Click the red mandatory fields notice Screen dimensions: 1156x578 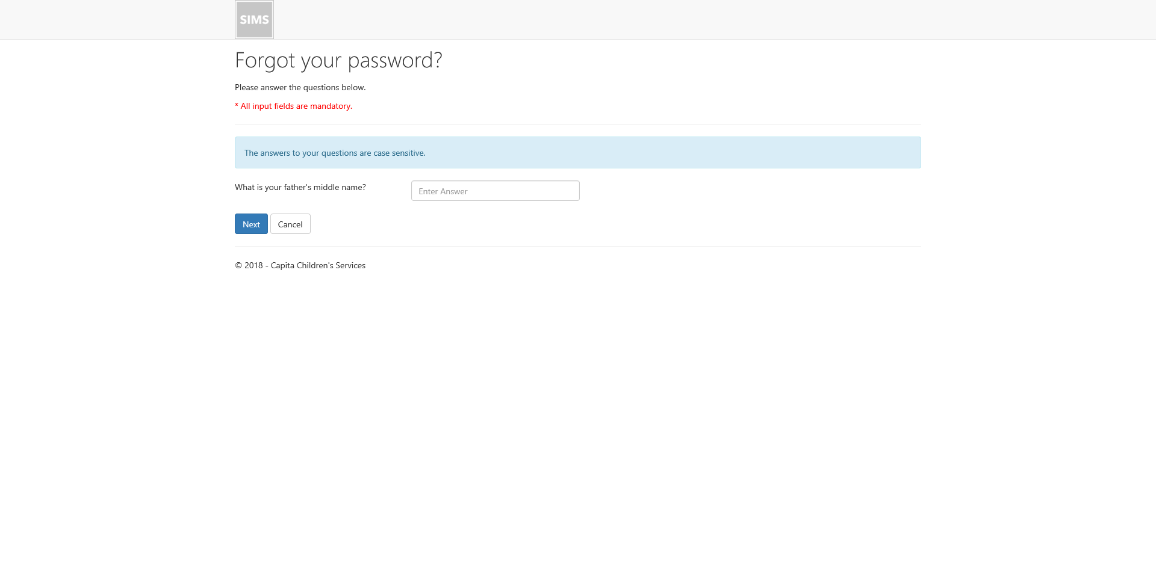tap(293, 106)
